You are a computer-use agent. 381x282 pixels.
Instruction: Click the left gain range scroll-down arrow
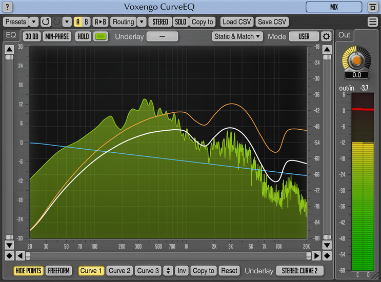click(x=9, y=245)
